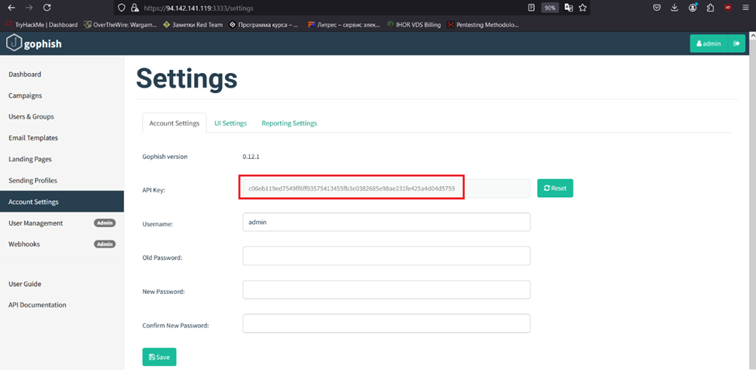This screenshot has height=370, width=756.
Task: Switch to Reporting Settings tab
Action: [290, 123]
